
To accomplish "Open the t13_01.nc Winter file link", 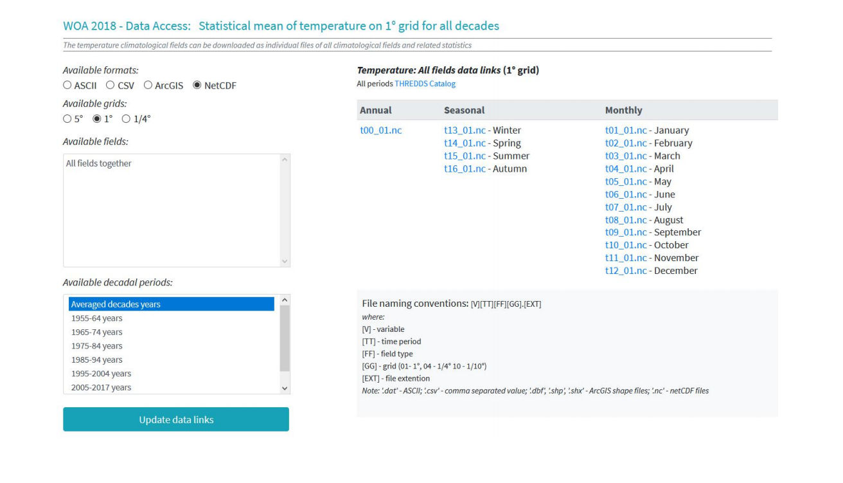I will coord(465,131).
